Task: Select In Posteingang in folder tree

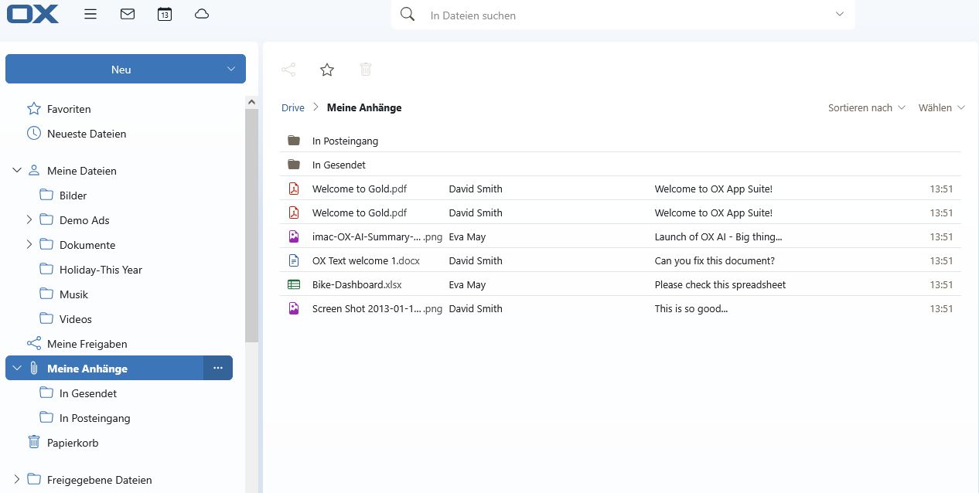Action: point(94,418)
